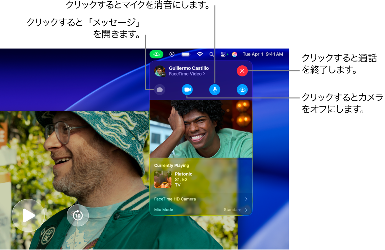Screen dimensions: 385x250
Task: Open Messages with the chat bubble button
Action: click(160, 90)
